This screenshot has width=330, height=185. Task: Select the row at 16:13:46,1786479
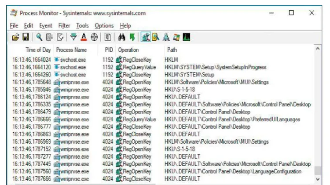coord(161,112)
